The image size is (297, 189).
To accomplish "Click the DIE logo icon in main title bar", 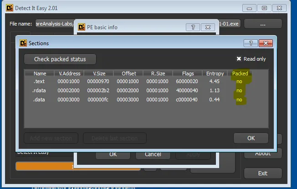I will (10, 8).
